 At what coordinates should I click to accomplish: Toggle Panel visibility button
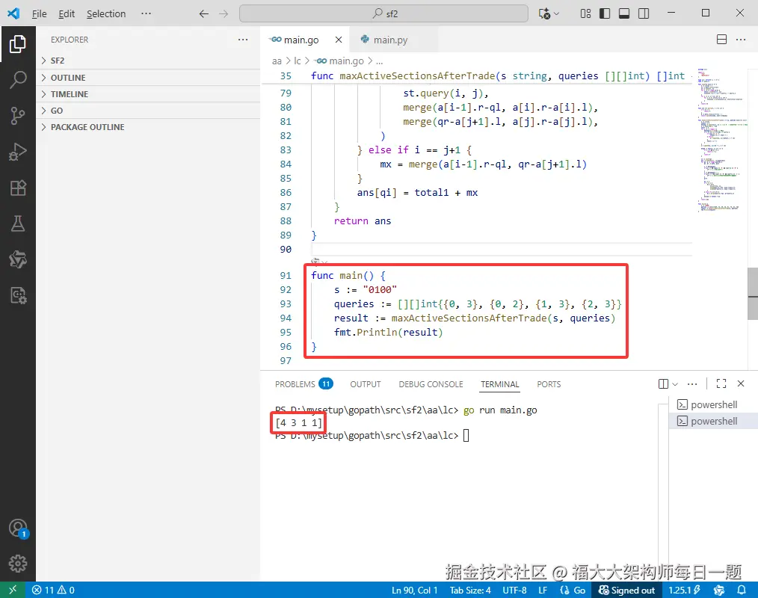pos(624,13)
